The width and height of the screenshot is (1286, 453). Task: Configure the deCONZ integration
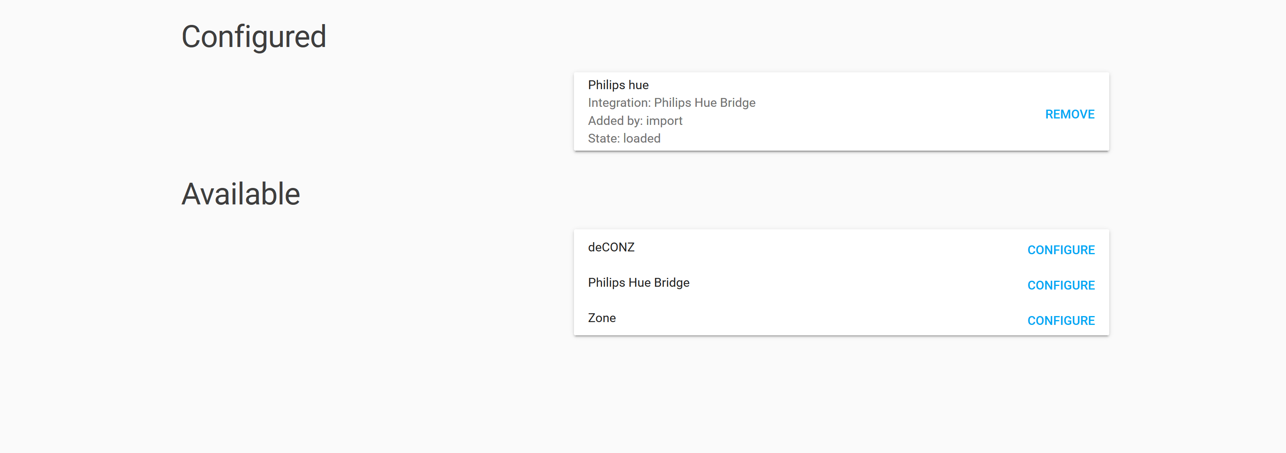click(1061, 250)
